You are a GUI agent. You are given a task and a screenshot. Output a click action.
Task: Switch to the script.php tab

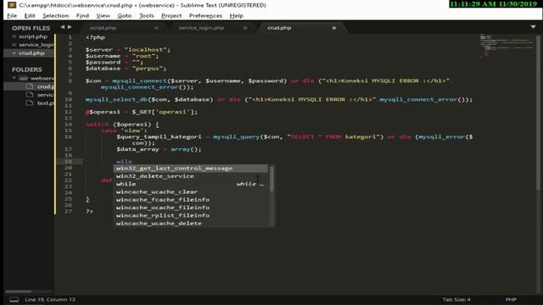pyautogui.click(x=103, y=28)
